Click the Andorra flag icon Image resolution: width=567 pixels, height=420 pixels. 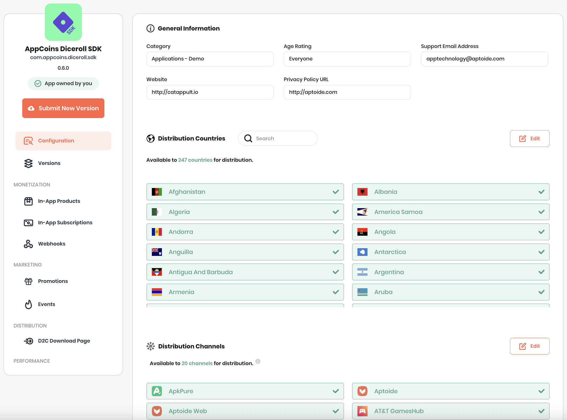[x=157, y=232]
